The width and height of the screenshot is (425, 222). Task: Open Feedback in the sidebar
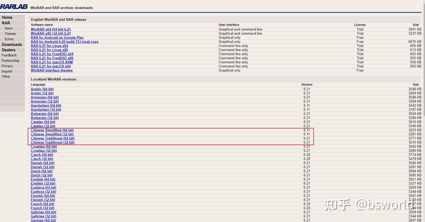click(9, 55)
